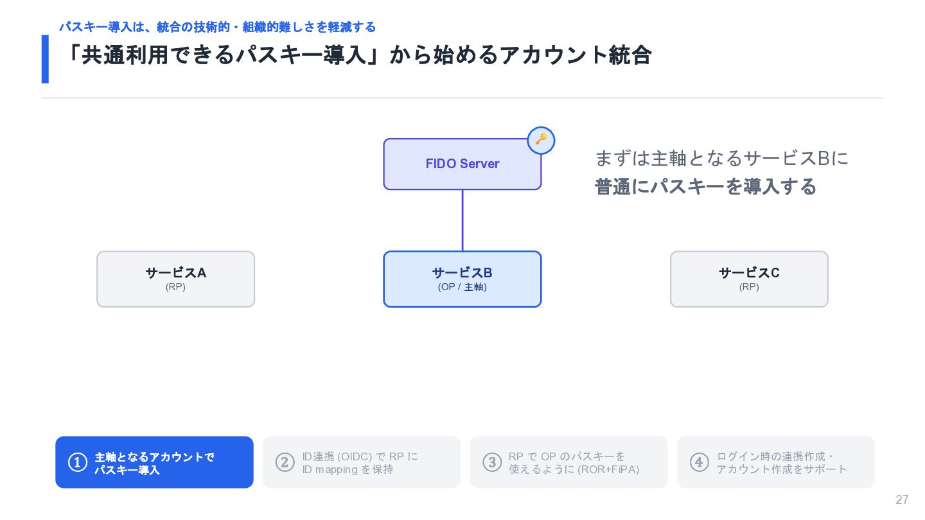
Task: Open step 2 ID連携 (OIDC) tab
Action: tap(362, 462)
